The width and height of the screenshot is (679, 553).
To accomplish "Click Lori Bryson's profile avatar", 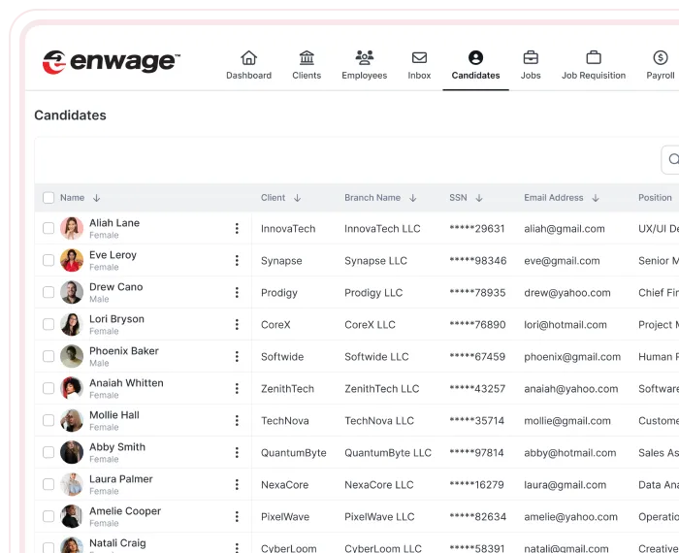I will point(72,325).
